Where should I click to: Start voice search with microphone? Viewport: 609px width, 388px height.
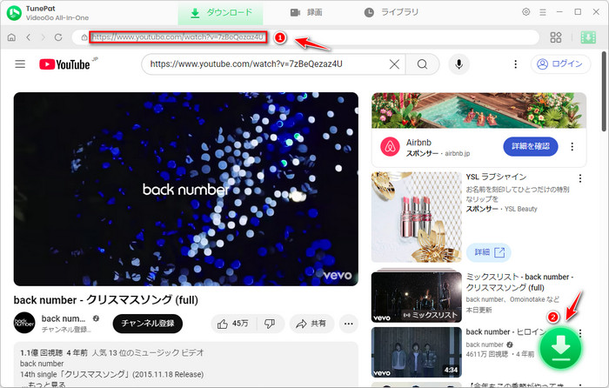[458, 64]
